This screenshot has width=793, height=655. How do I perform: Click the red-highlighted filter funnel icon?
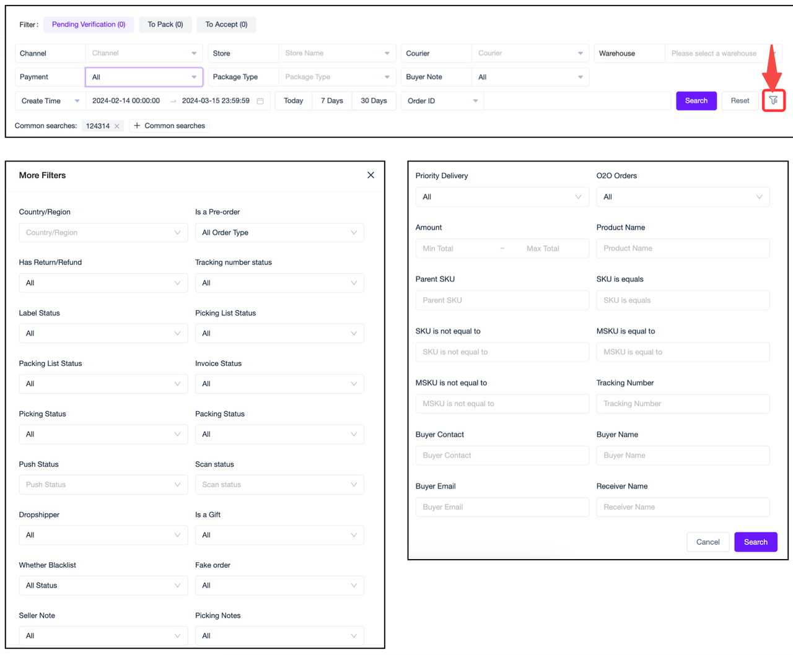pyautogui.click(x=773, y=100)
